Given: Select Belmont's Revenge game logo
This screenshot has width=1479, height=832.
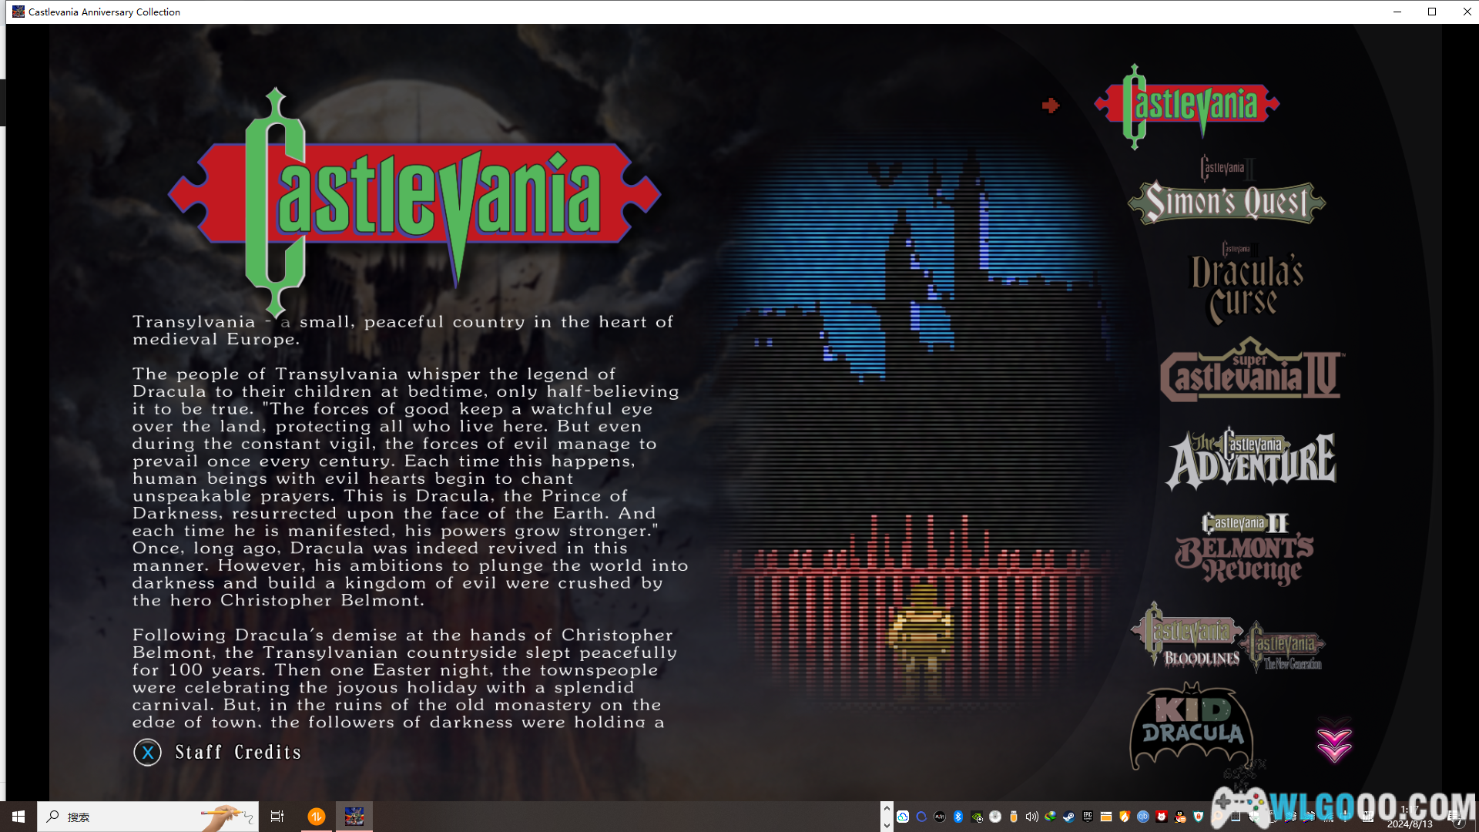Looking at the screenshot, I should (x=1245, y=549).
